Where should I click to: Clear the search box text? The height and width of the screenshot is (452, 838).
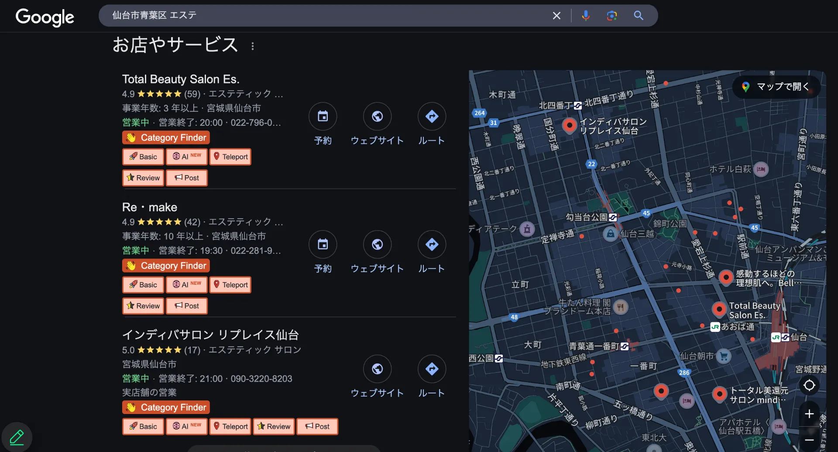pyautogui.click(x=556, y=16)
